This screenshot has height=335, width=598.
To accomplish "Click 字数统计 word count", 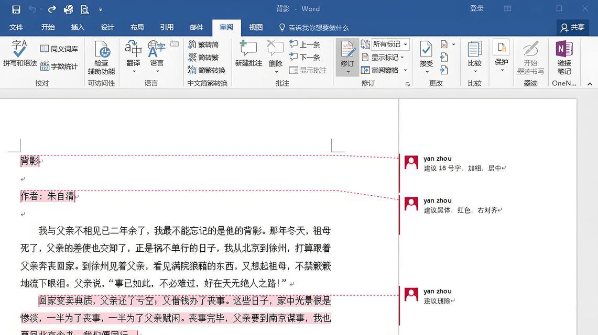I will click(59, 66).
